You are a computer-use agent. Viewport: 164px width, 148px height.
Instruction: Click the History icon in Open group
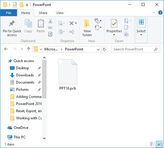coord(126,34)
